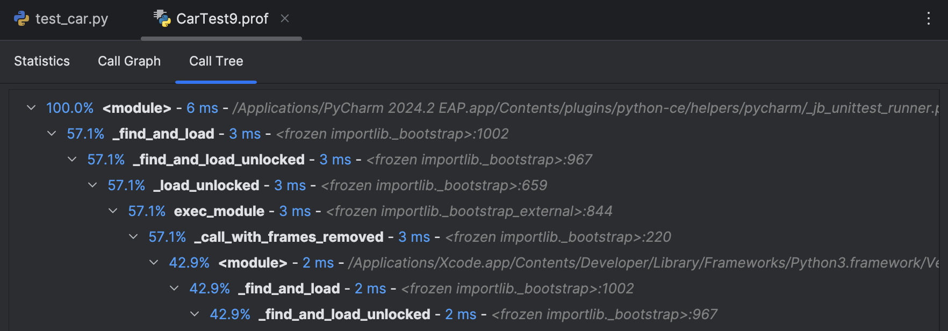
Task: Click the Python icon on test_car.py tab
Action: point(21,18)
